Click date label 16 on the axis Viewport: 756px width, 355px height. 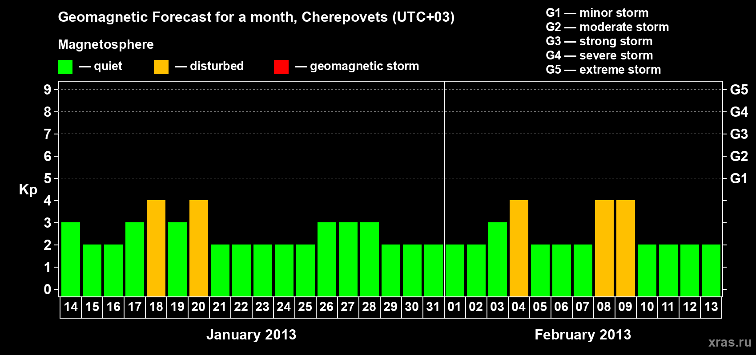113,307
